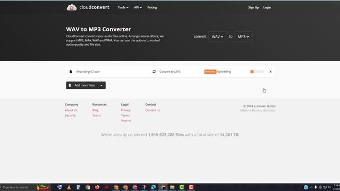
Task: Open the Status link
Action: tap(97, 116)
